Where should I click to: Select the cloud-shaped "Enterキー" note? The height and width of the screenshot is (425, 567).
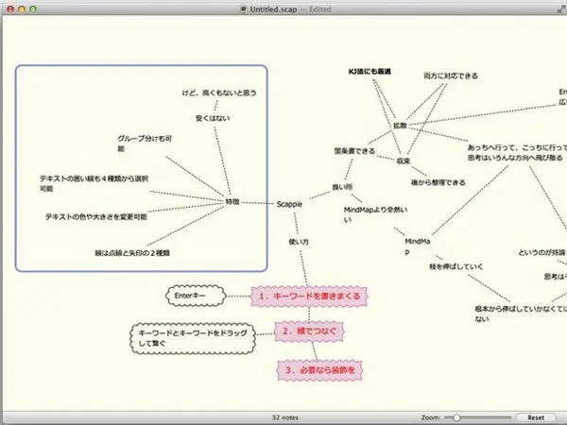[196, 296]
